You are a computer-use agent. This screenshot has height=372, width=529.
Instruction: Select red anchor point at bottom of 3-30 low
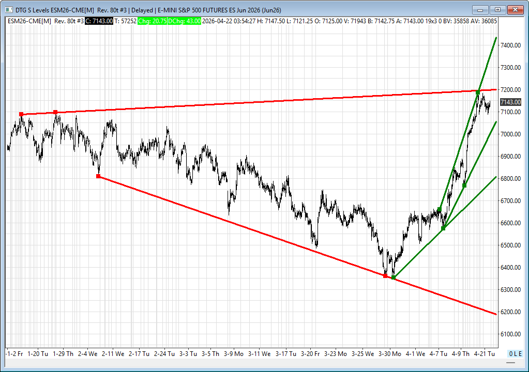point(385,276)
